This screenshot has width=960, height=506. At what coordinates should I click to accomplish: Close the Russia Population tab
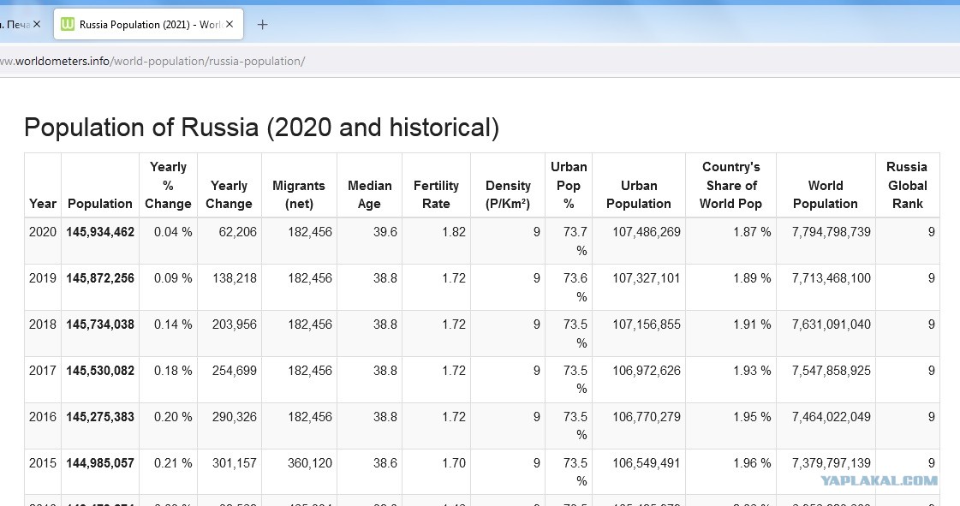[230, 25]
